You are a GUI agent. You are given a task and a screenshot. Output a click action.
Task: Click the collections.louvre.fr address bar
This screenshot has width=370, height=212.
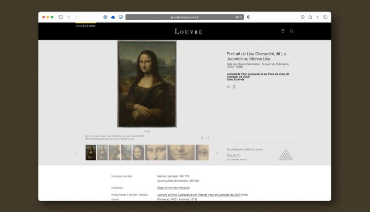[x=185, y=17]
